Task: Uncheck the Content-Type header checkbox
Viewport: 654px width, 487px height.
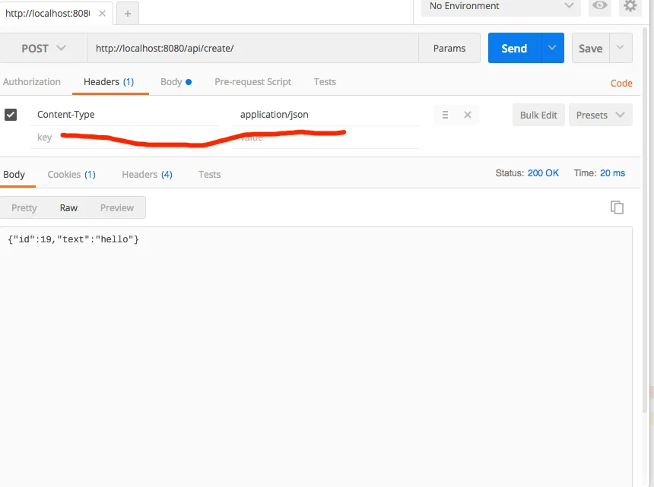Action: click(11, 115)
